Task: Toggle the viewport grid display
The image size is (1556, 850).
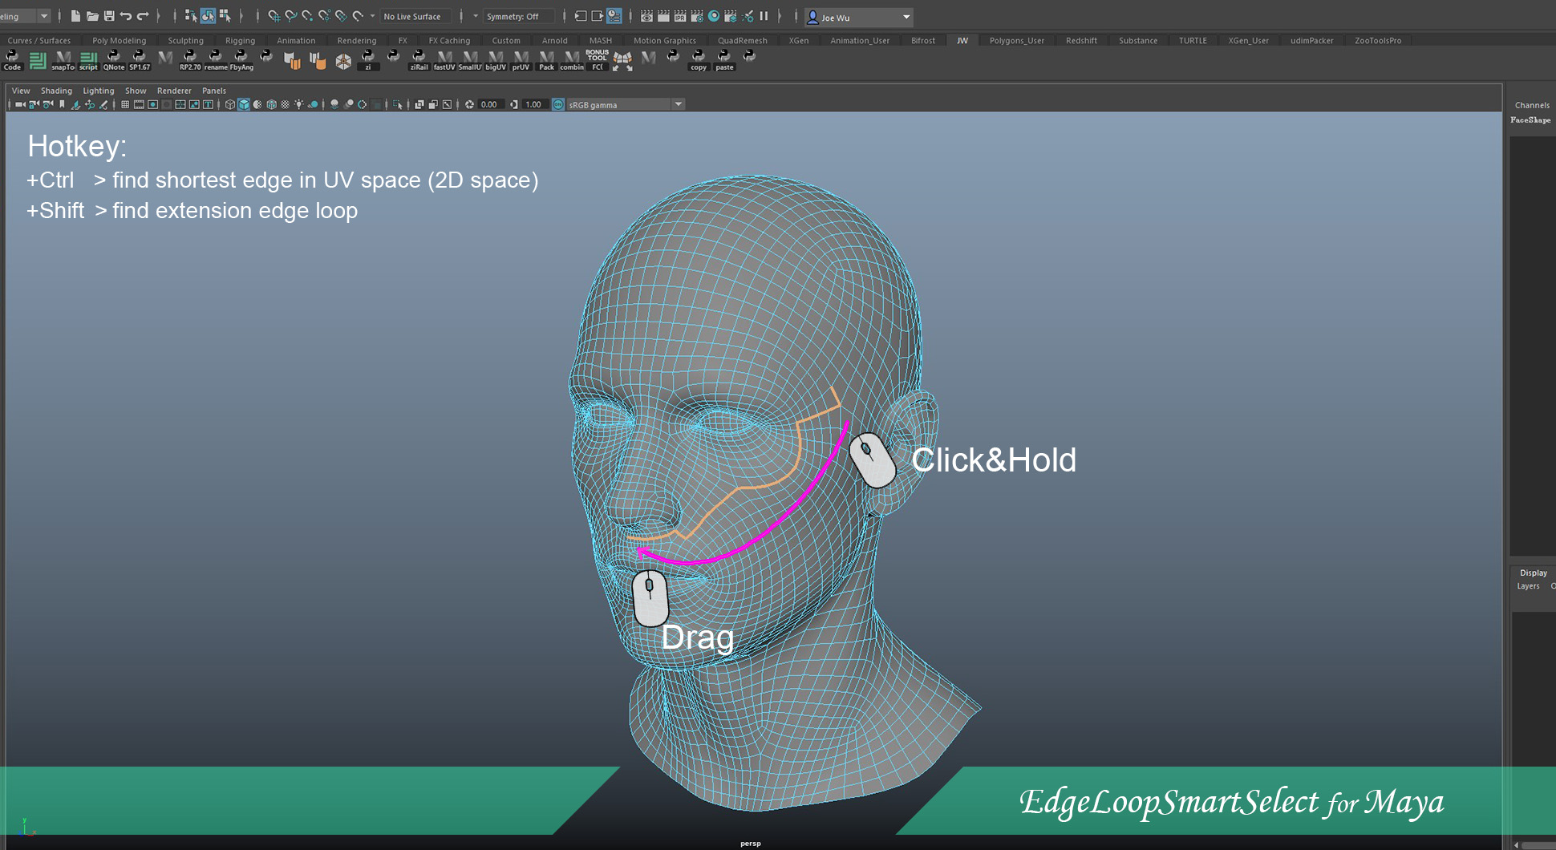Action: coord(125,105)
